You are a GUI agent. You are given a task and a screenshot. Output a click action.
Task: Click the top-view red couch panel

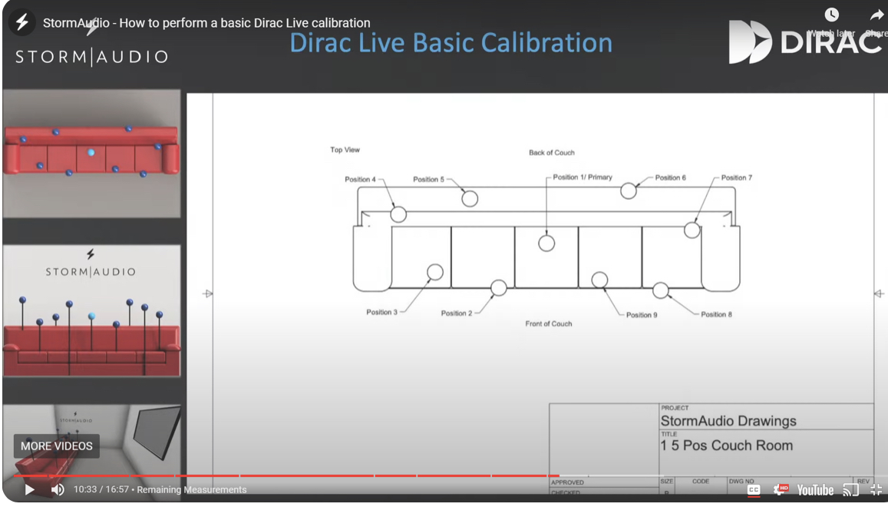pos(91,153)
